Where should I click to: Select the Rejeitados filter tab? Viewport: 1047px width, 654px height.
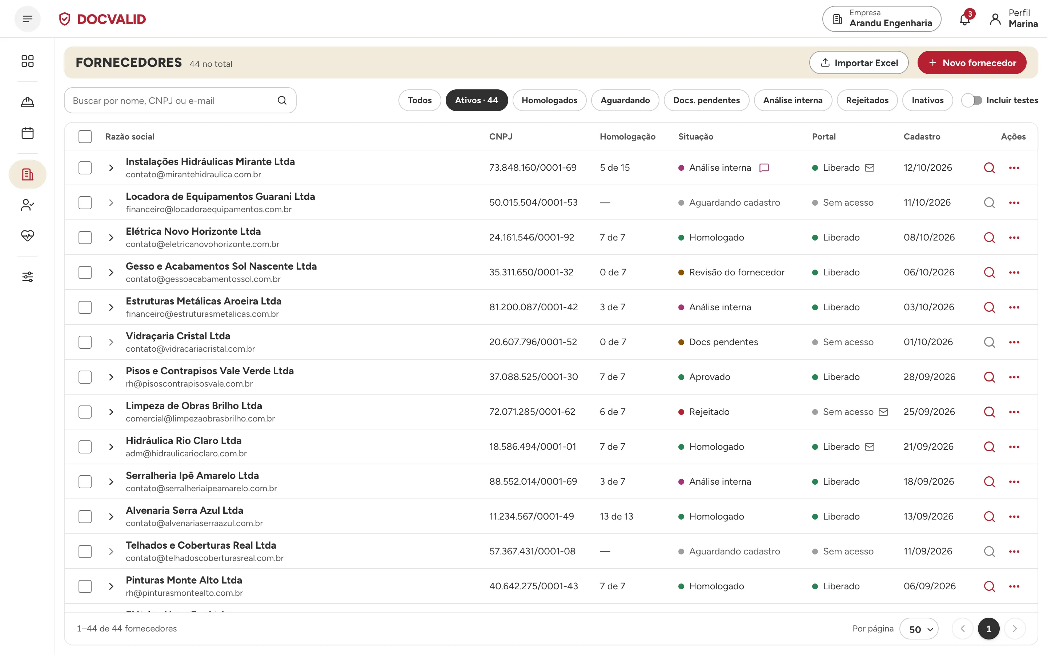tap(867, 100)
